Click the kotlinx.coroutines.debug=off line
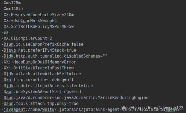This screenshot has width=186, height=113. (x=38, y=80)
